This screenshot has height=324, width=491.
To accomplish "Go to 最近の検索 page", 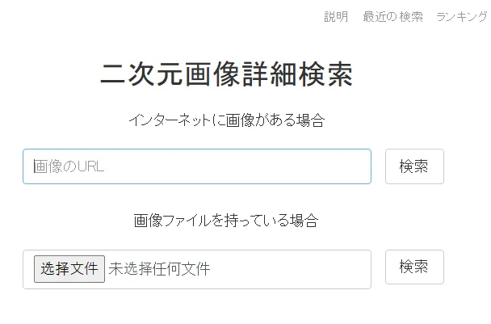I will (392, 17).
